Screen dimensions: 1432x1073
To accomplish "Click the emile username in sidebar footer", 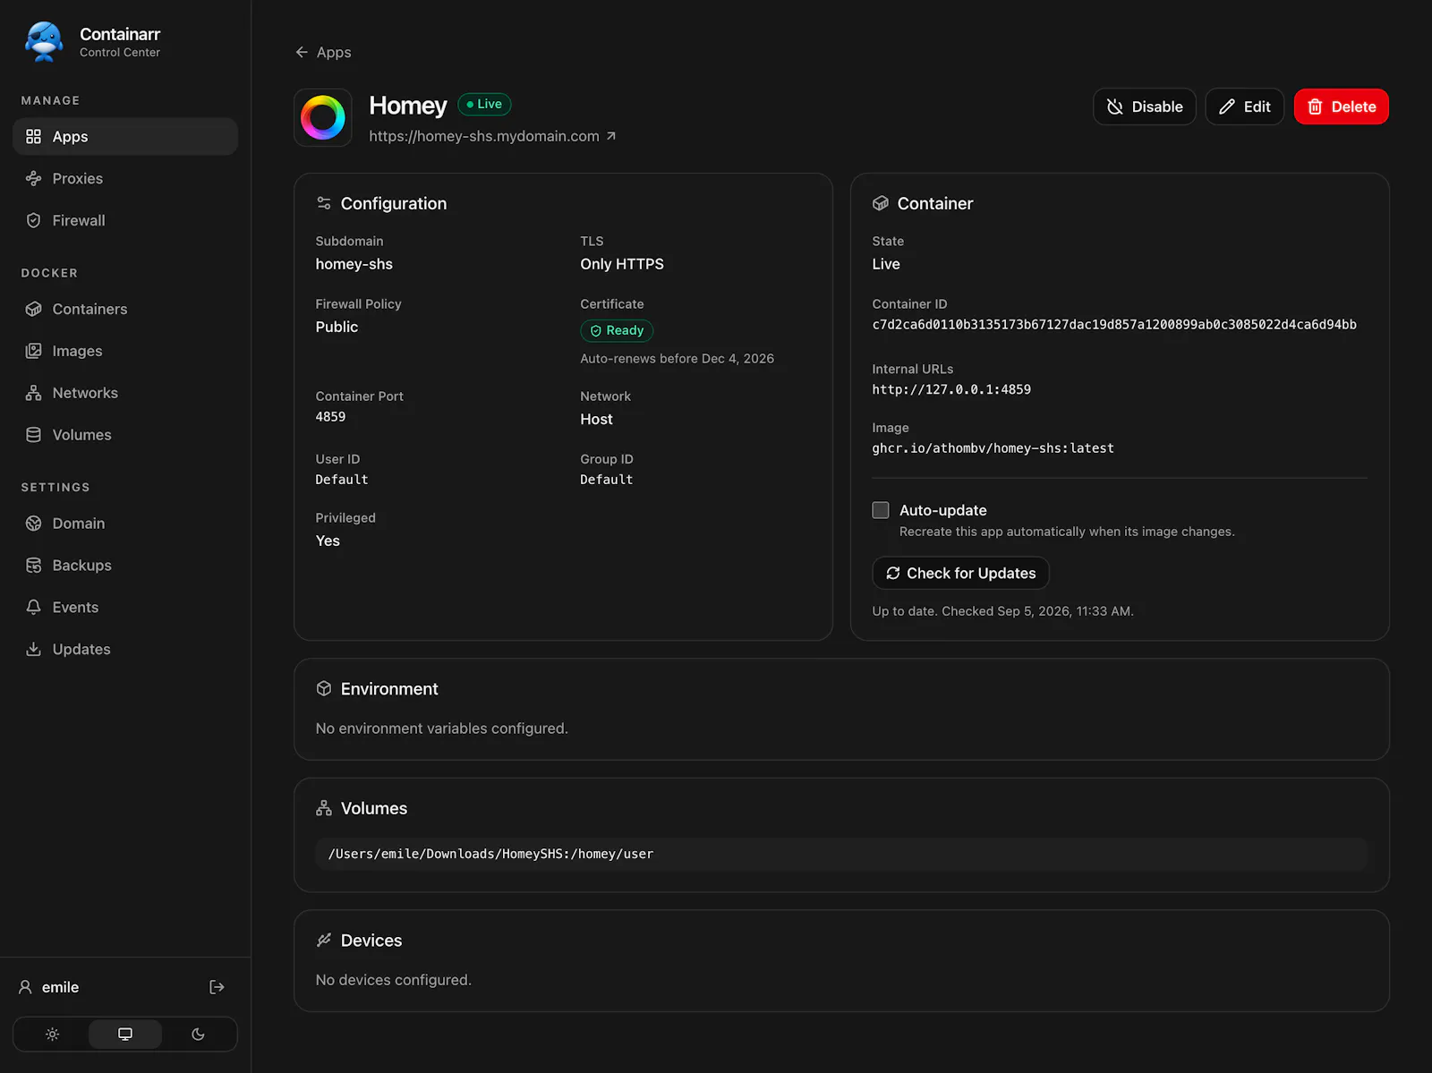I will [60, 987].
